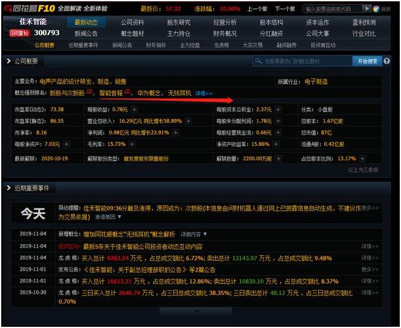Viewport: 401px width, 328px height.
Task: Select 融资融券 sub-tab
Action: click(286, 45)
